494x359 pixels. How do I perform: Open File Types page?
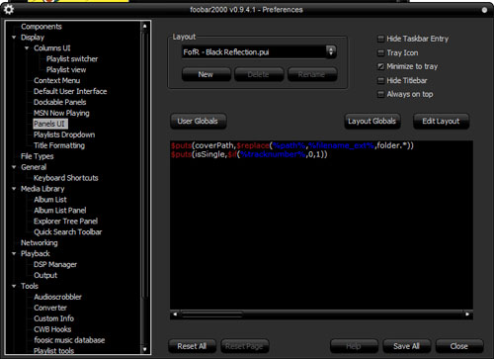pos(38,156)
